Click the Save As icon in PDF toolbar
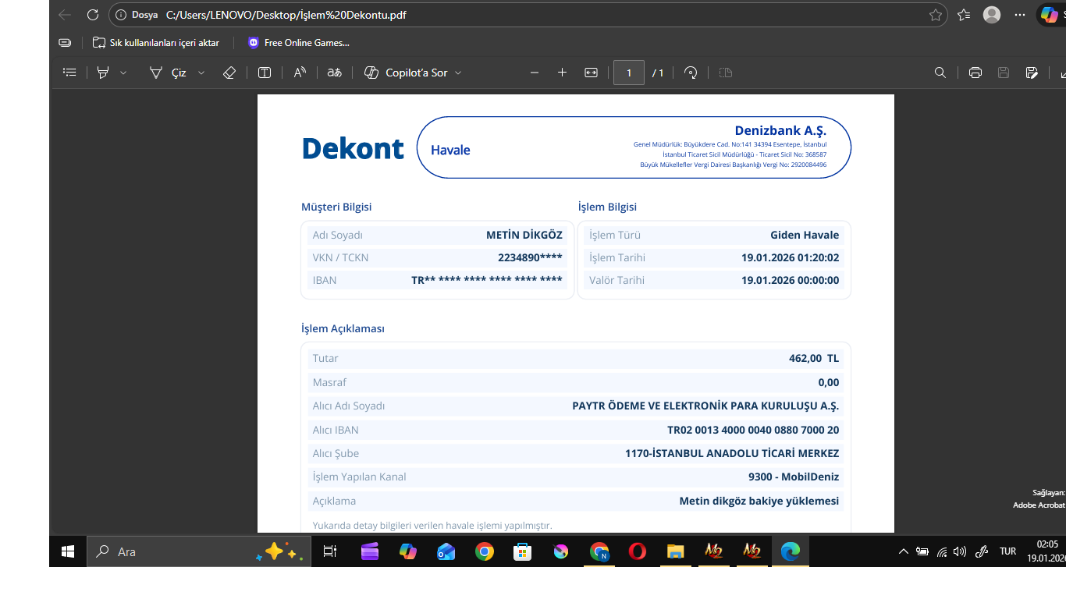The width and height of the screenshot is (1066, 599). 1032,73
